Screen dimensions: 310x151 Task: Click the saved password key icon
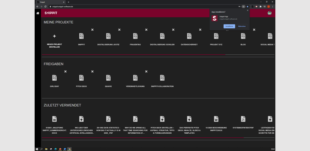point(240,6)
